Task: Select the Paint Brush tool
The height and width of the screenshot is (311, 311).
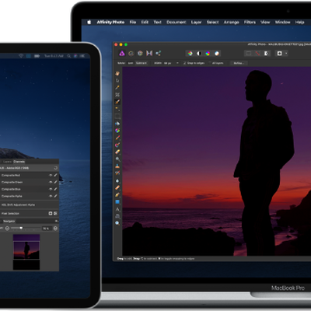Action: coord(117,138)
